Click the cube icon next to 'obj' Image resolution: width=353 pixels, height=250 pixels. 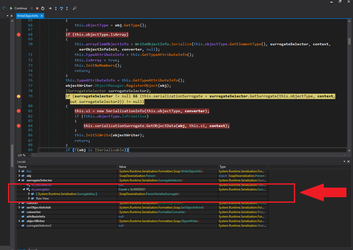(23, 176)
